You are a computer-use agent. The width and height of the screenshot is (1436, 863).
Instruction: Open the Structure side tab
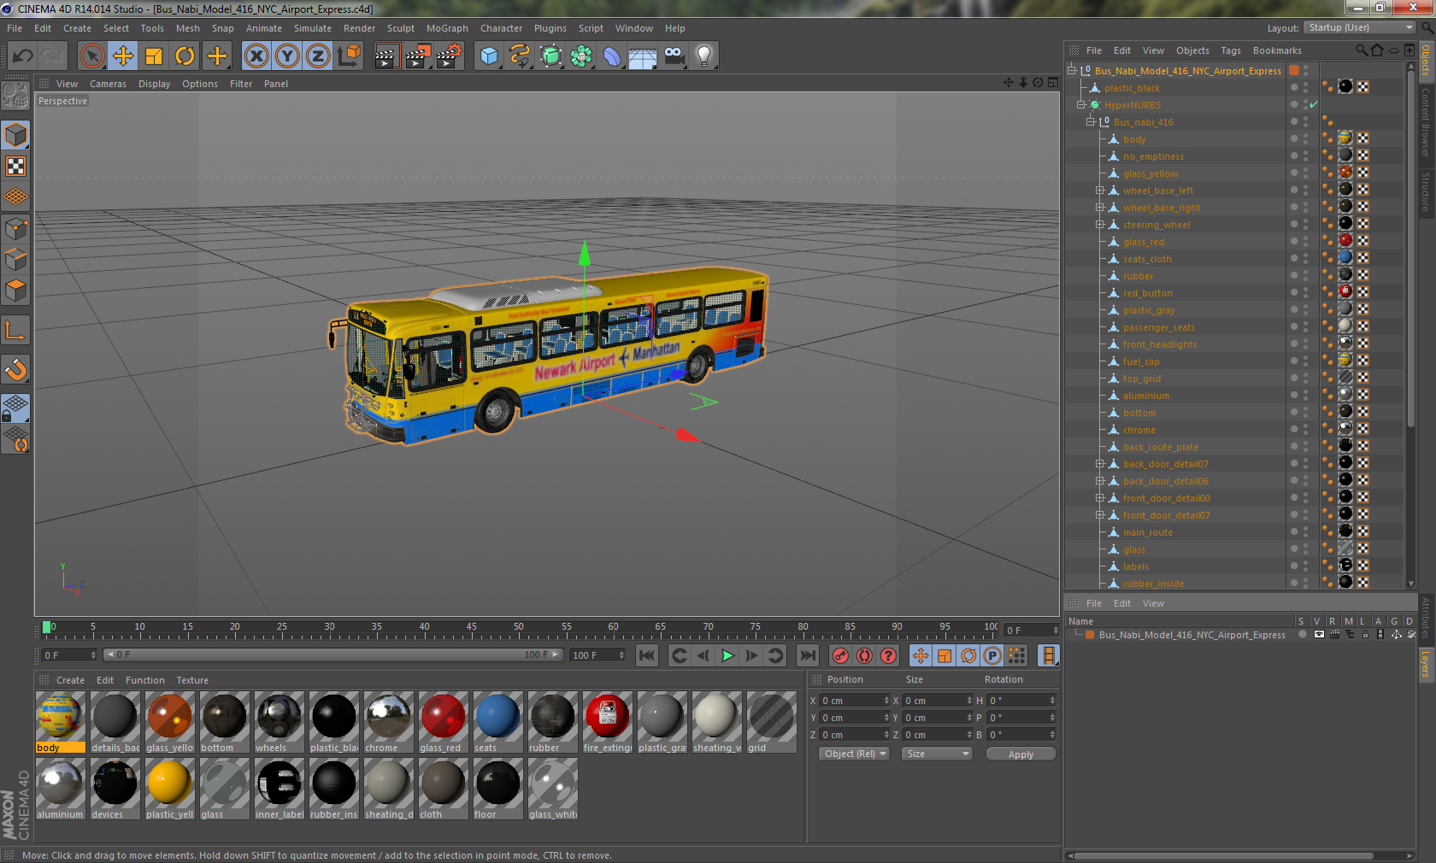tap(1425, 191)
